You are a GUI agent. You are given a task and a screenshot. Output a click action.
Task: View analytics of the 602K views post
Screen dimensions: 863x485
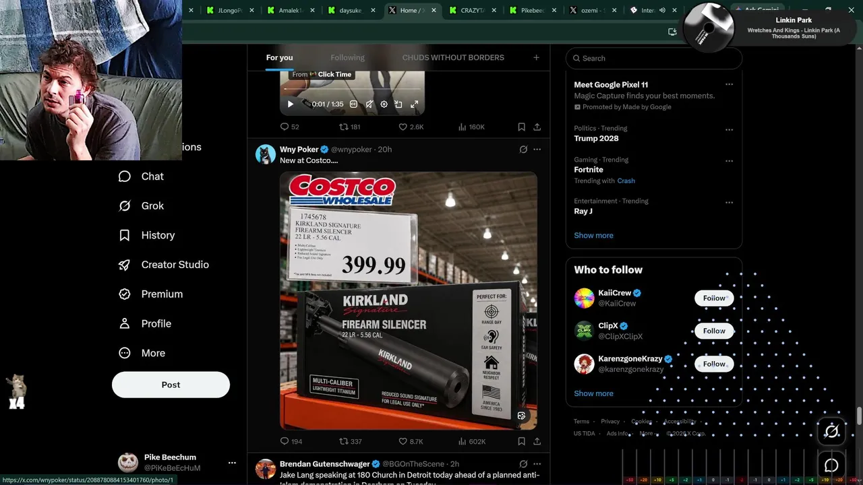471,441
